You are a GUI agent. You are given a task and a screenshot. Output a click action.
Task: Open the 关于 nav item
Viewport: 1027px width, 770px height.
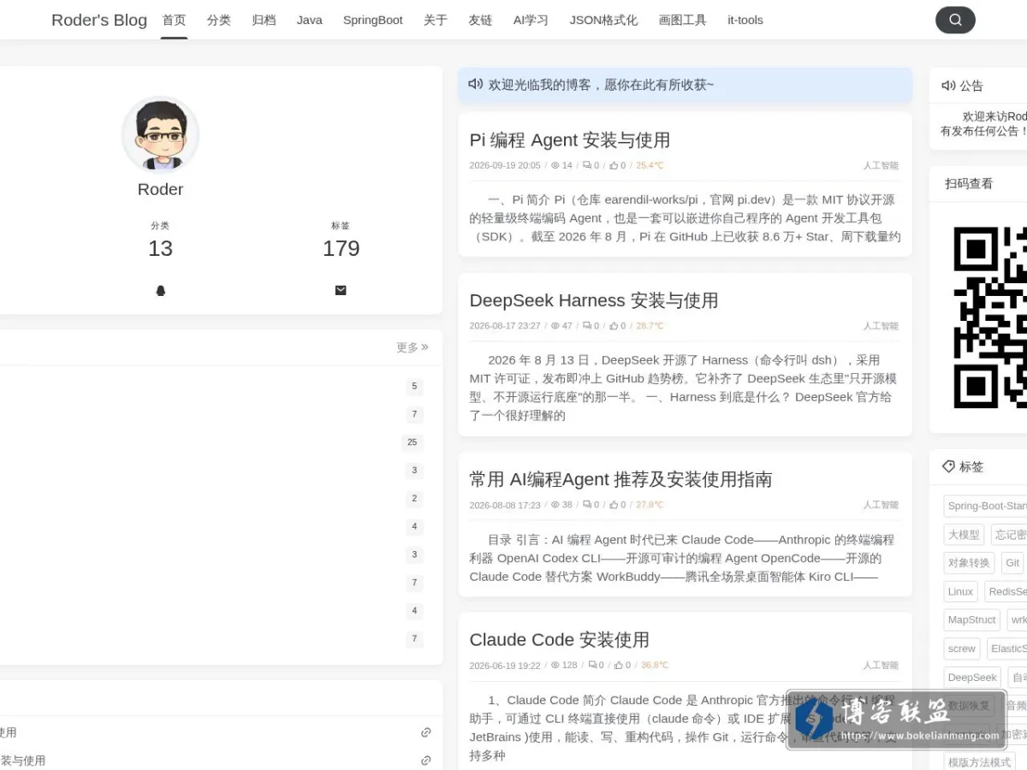pos(436,20)
